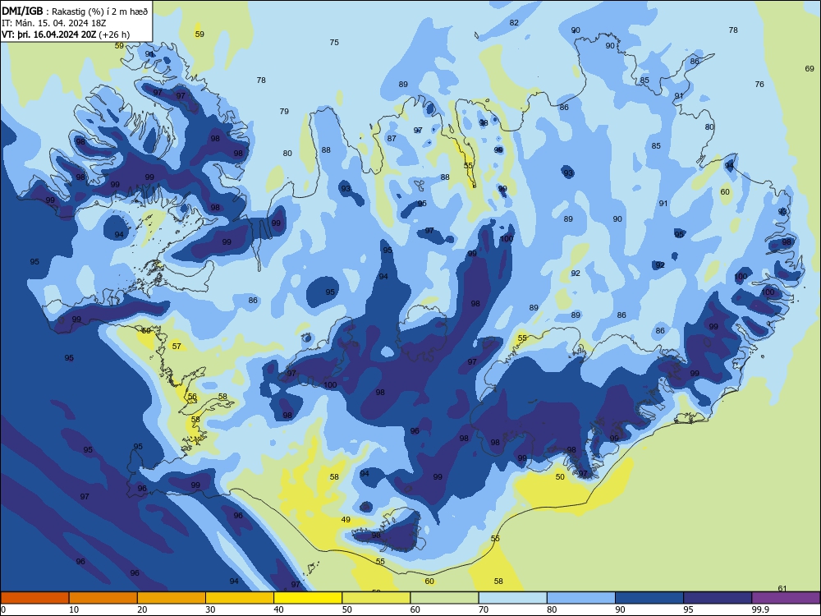This screenshot has height=616, width=821.
Task: Select the 40–50 bright yellow legend swatch
Action: [308, 598]
